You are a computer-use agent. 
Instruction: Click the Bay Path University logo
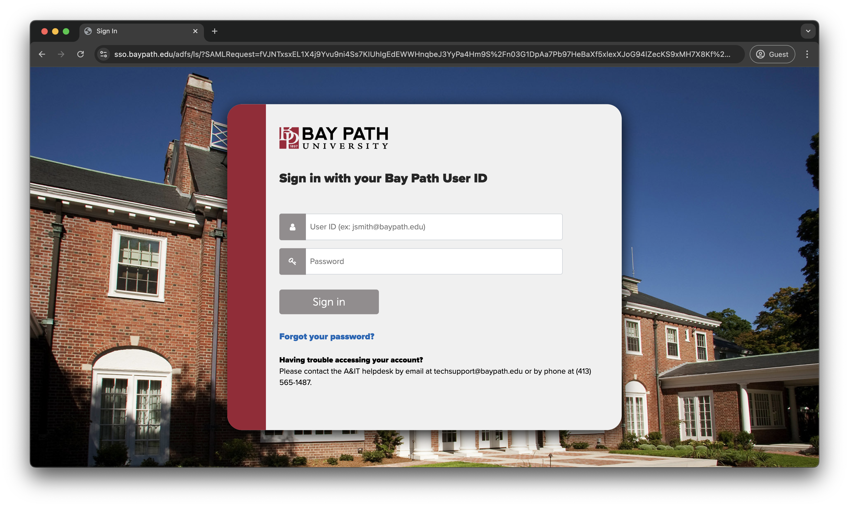[x=334, y=138]
